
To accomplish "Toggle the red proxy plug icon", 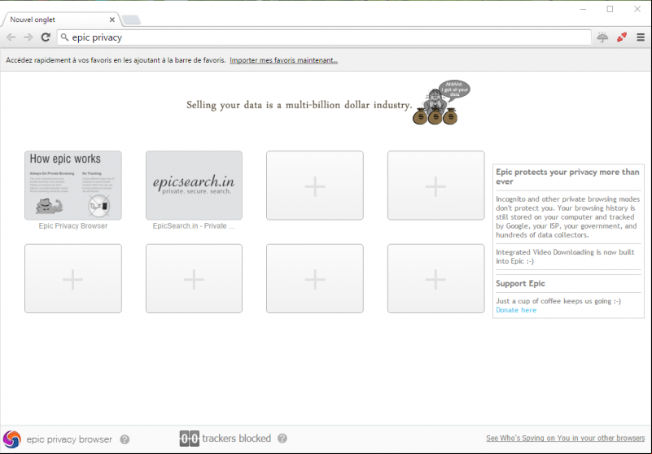I will coord(622,37).
